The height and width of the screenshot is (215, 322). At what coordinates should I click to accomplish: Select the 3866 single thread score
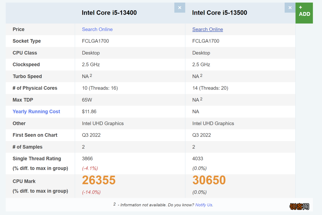pos(87,159)
